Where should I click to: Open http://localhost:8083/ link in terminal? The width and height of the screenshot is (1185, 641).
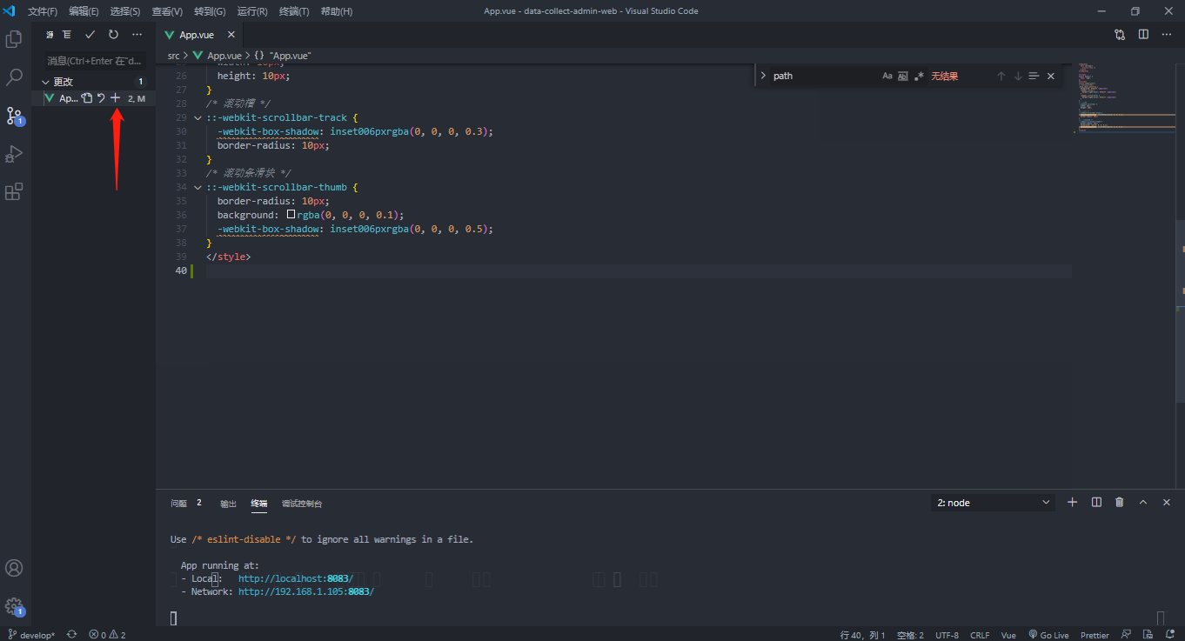coord(296,578)
